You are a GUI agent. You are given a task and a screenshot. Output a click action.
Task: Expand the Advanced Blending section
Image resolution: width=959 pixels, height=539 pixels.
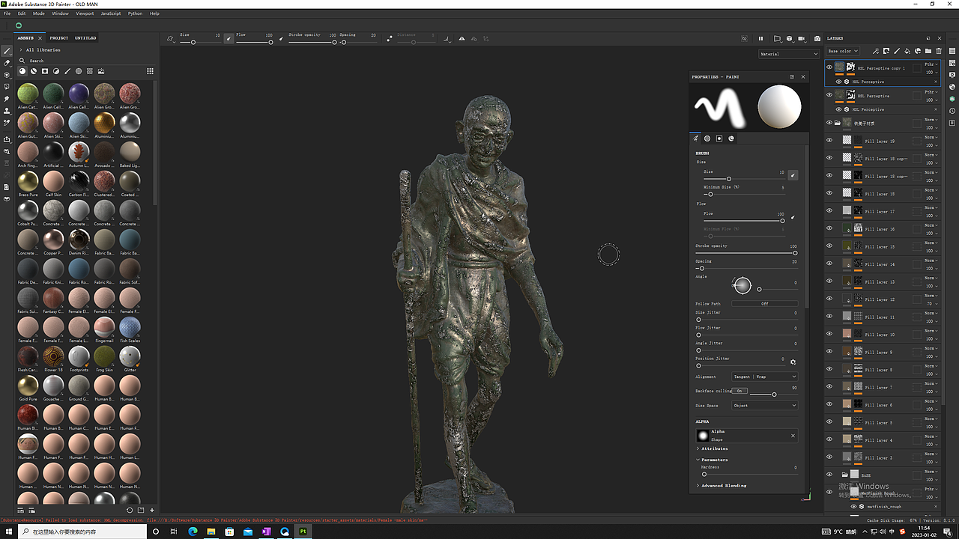point(698,485)
